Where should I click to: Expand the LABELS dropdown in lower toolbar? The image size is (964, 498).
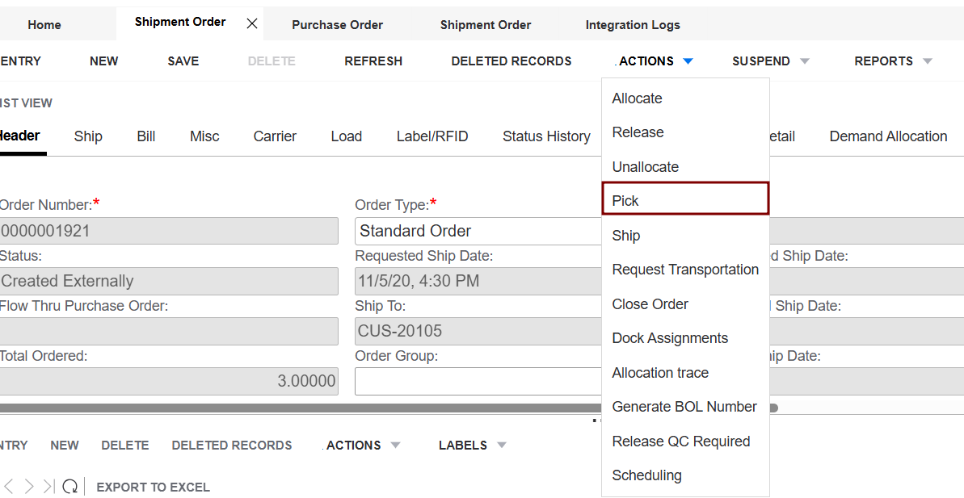coord(501,446)
